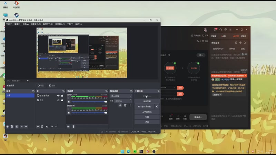Click 连接中 button in streaming app
The image size is (276, 155).
pos(198,117)
